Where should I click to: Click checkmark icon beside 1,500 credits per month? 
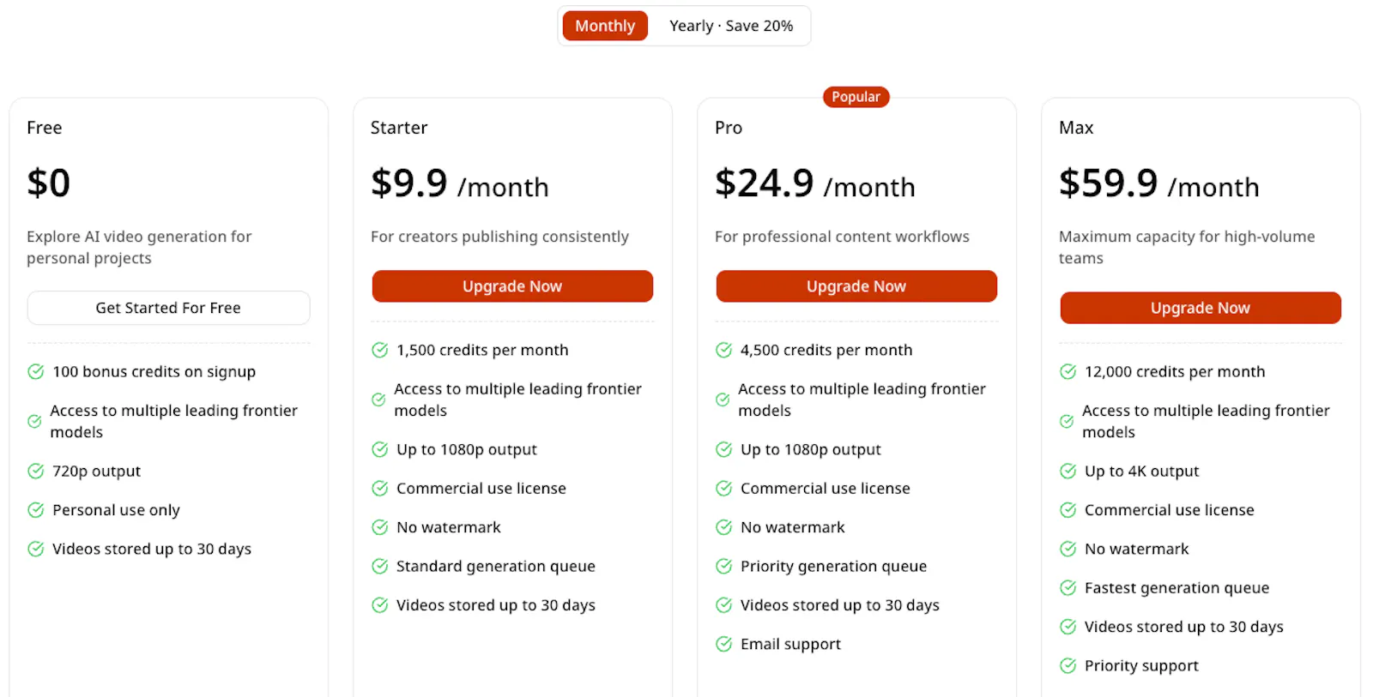[380, 350]
